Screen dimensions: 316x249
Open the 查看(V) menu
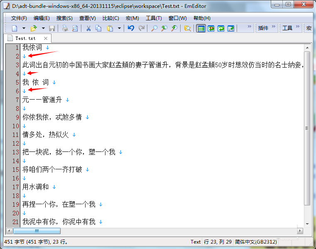pos(87,18)
